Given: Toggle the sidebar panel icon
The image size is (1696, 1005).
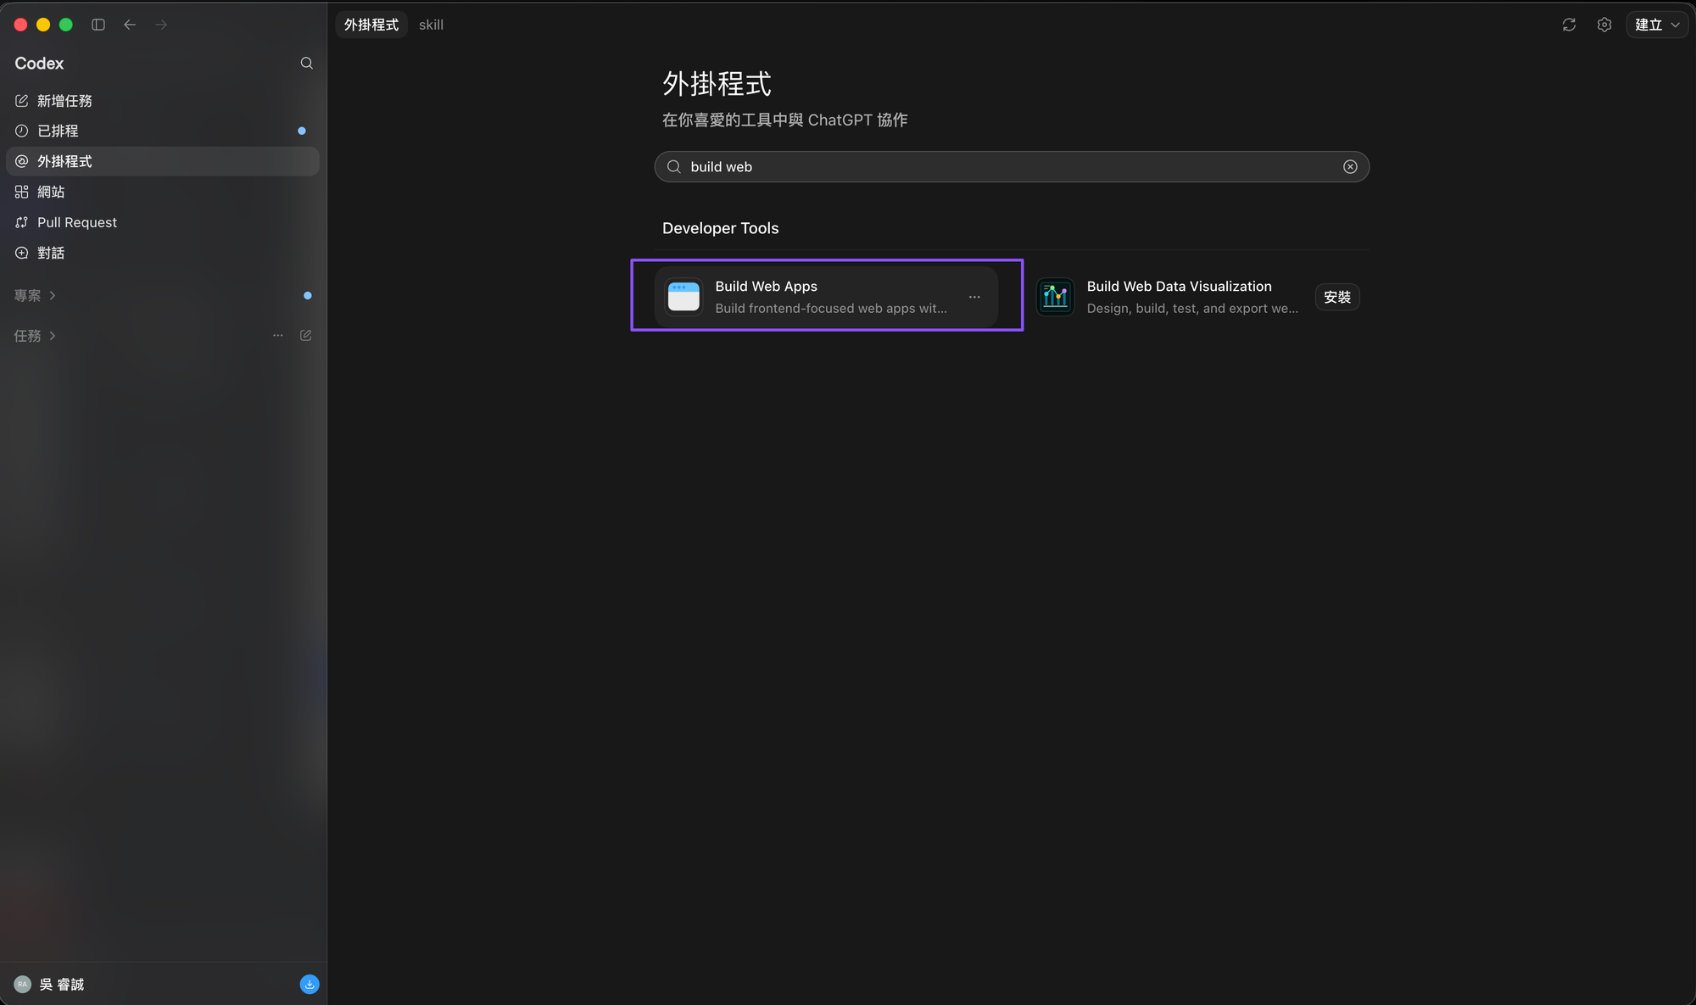Looking at the screenshot, I should pyautogui.click(x=98, y=25).
